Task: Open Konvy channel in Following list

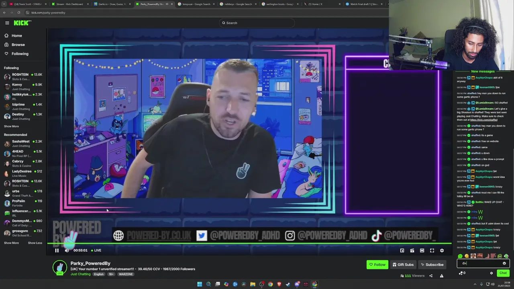Action: tap(23, 87)
